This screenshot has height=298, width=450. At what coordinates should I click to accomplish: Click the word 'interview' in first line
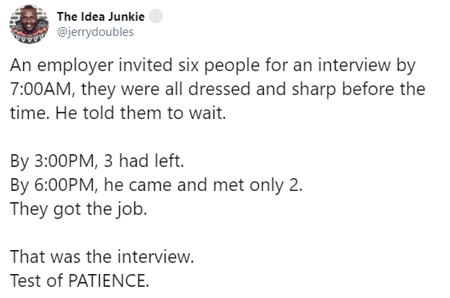pos(354,65)
